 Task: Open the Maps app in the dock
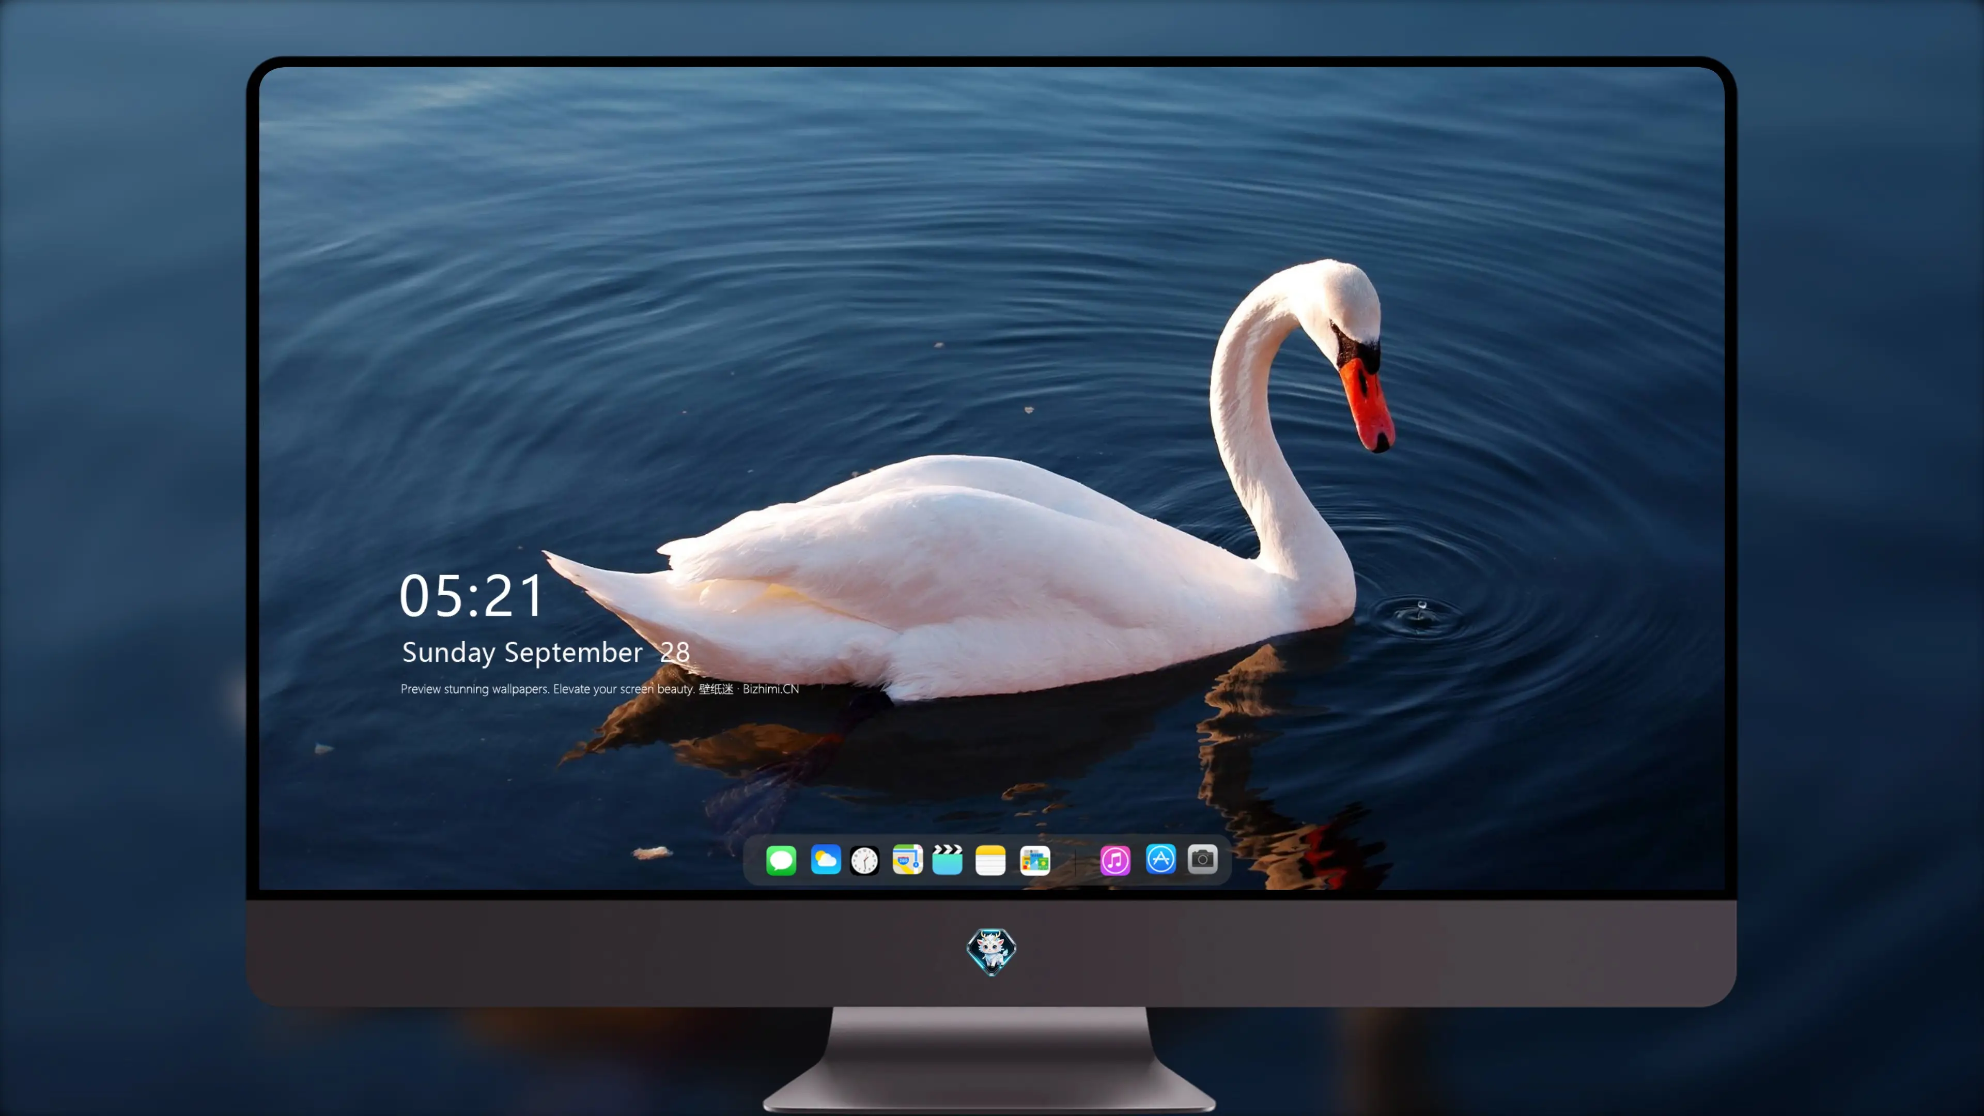coord(907,860)
